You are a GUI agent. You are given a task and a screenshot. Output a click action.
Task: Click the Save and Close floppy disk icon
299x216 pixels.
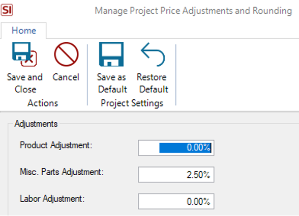(x=24, y=54)
